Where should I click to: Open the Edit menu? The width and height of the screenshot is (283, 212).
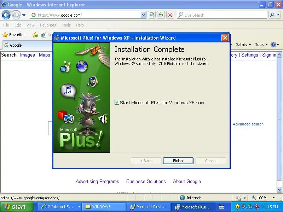coord(18,25)
